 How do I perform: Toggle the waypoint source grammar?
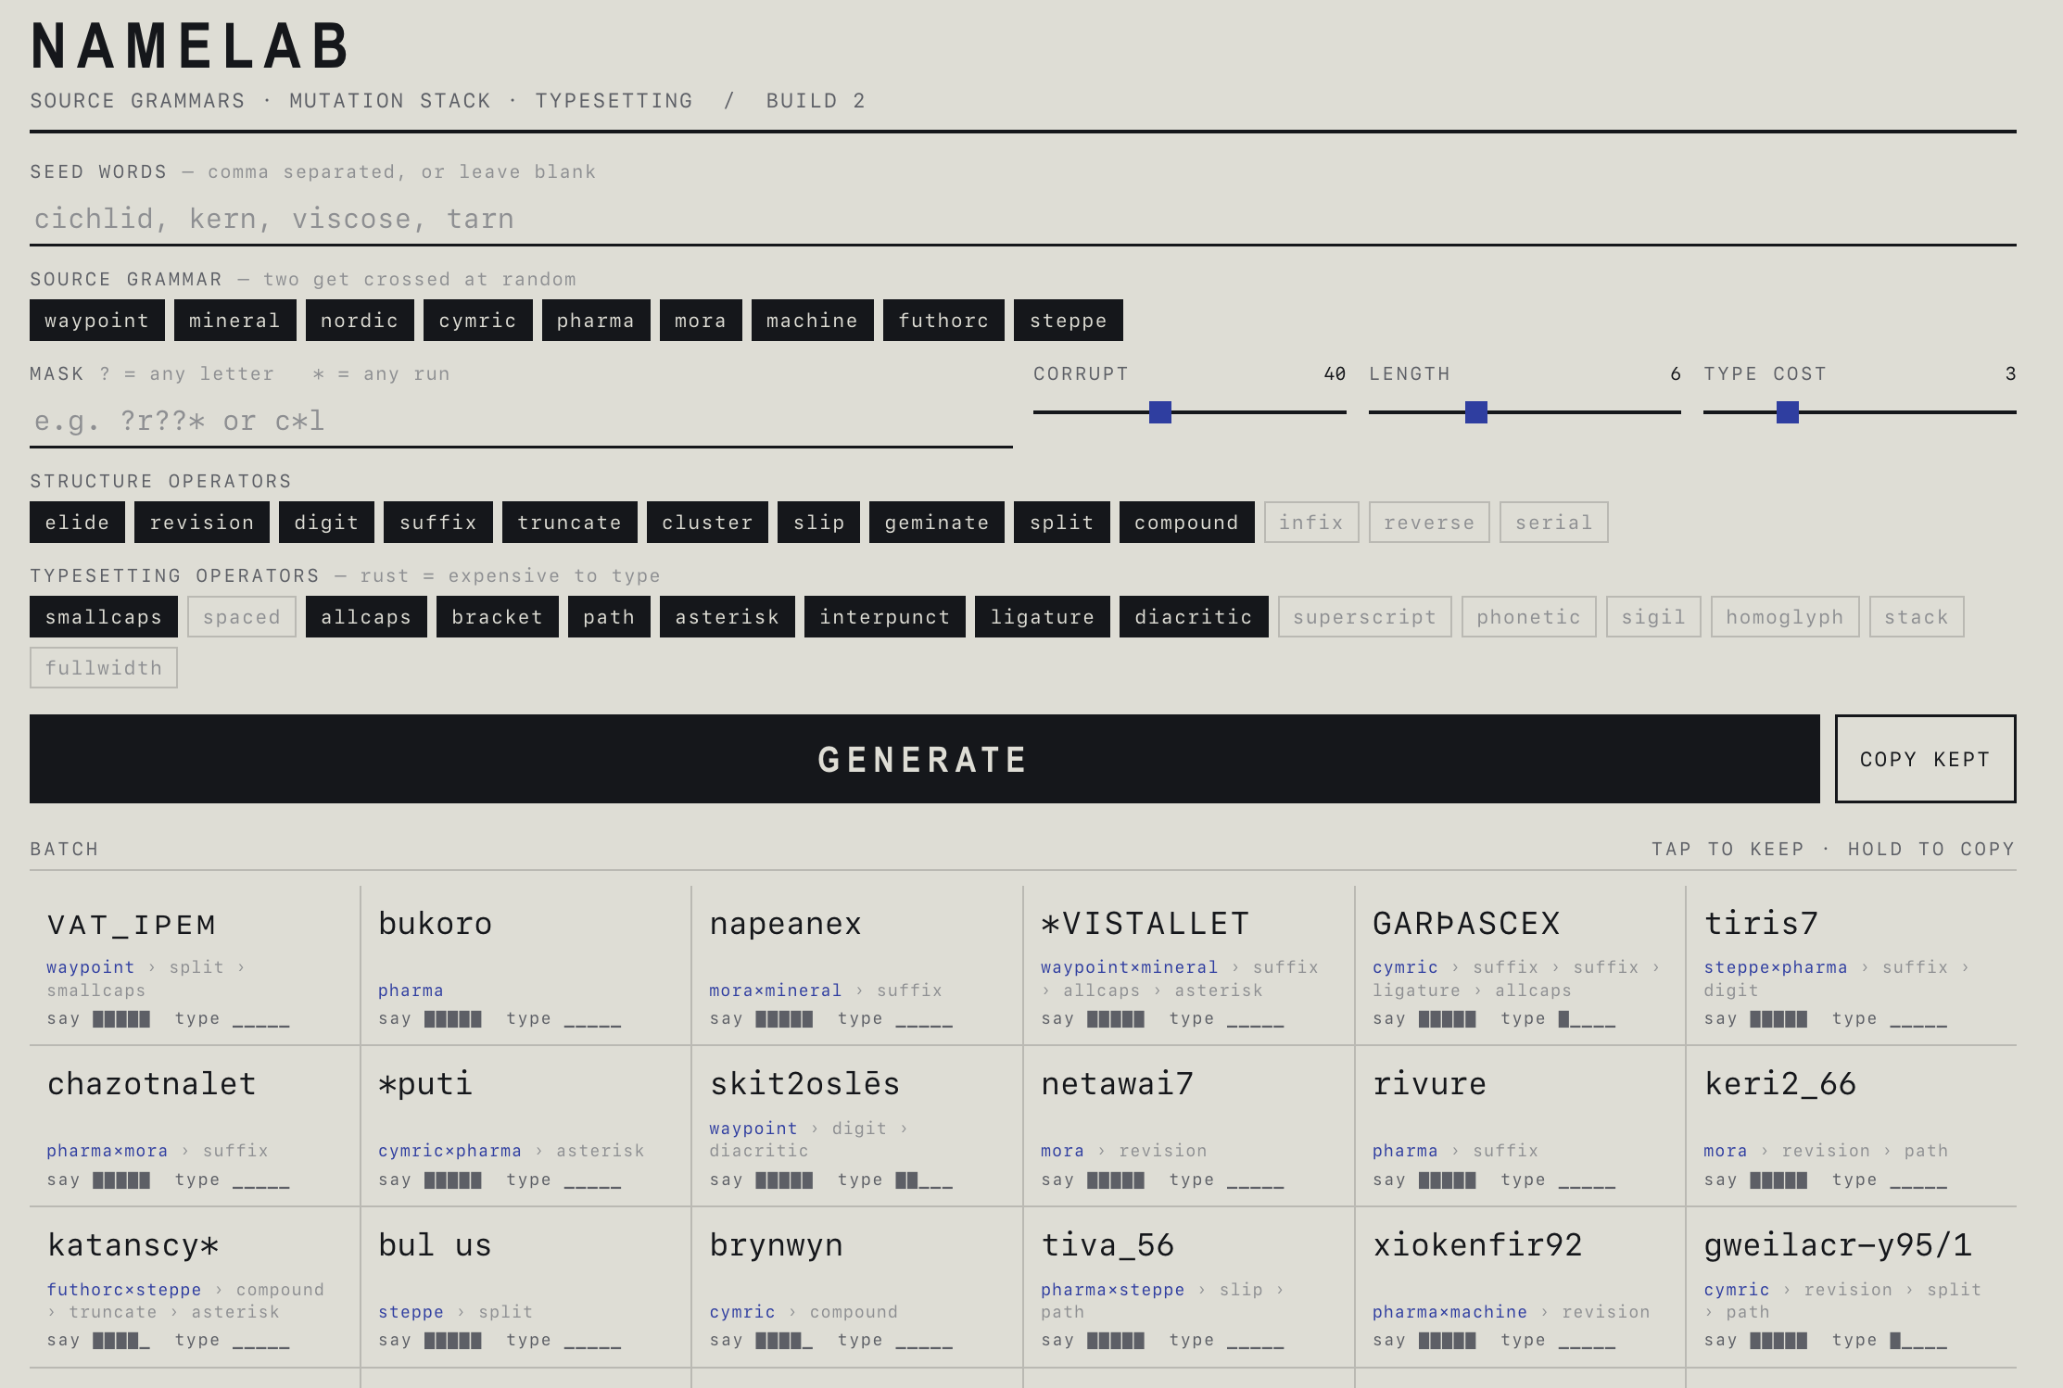[x=96, y=321]
